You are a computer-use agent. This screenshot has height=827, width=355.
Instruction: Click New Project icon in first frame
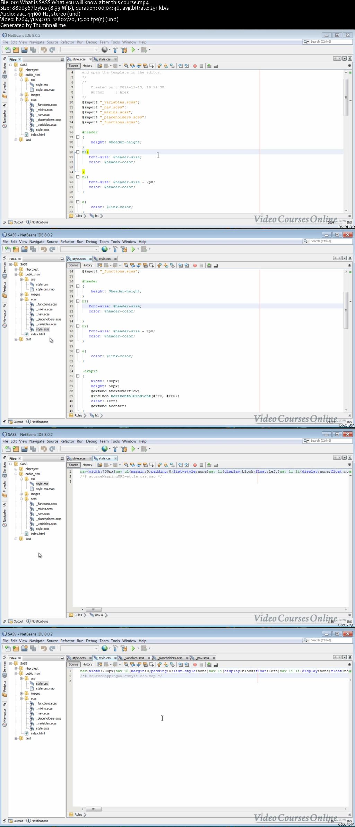click(16, 50)
